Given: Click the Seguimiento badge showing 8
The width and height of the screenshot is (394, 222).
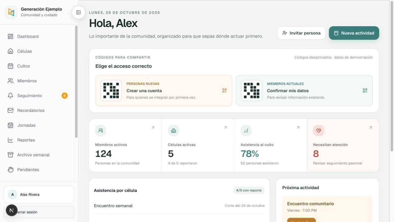Looking at the screenshot, I should point(64,96).
